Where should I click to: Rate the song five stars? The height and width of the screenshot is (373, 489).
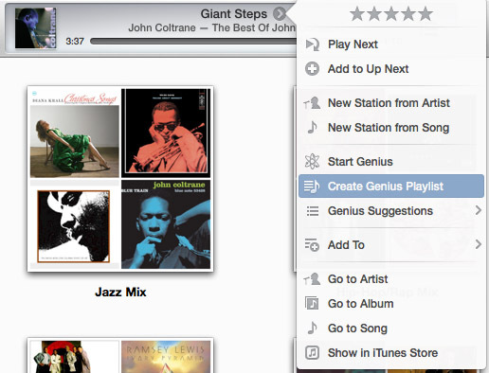pos(426,14)
